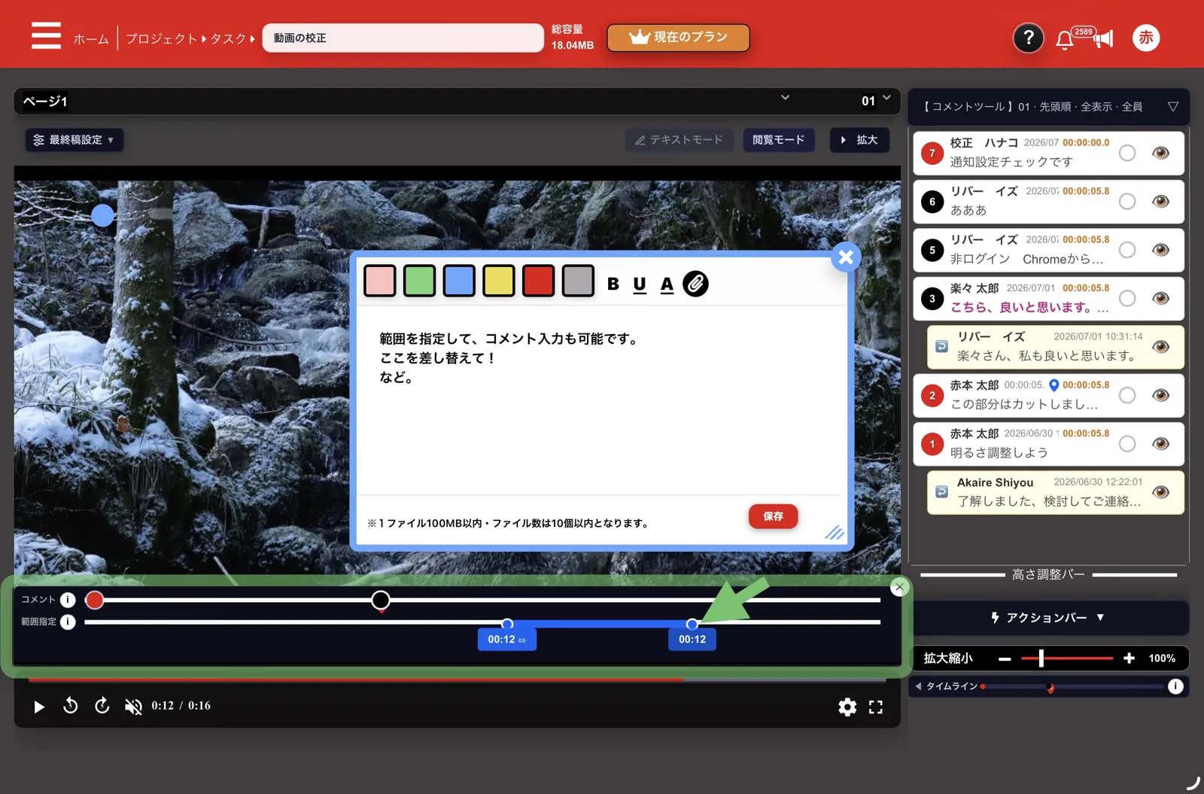The image size is (1204, 794).
Task: Toggle eye for 楽々さん reply
Action: [1161, 346]
